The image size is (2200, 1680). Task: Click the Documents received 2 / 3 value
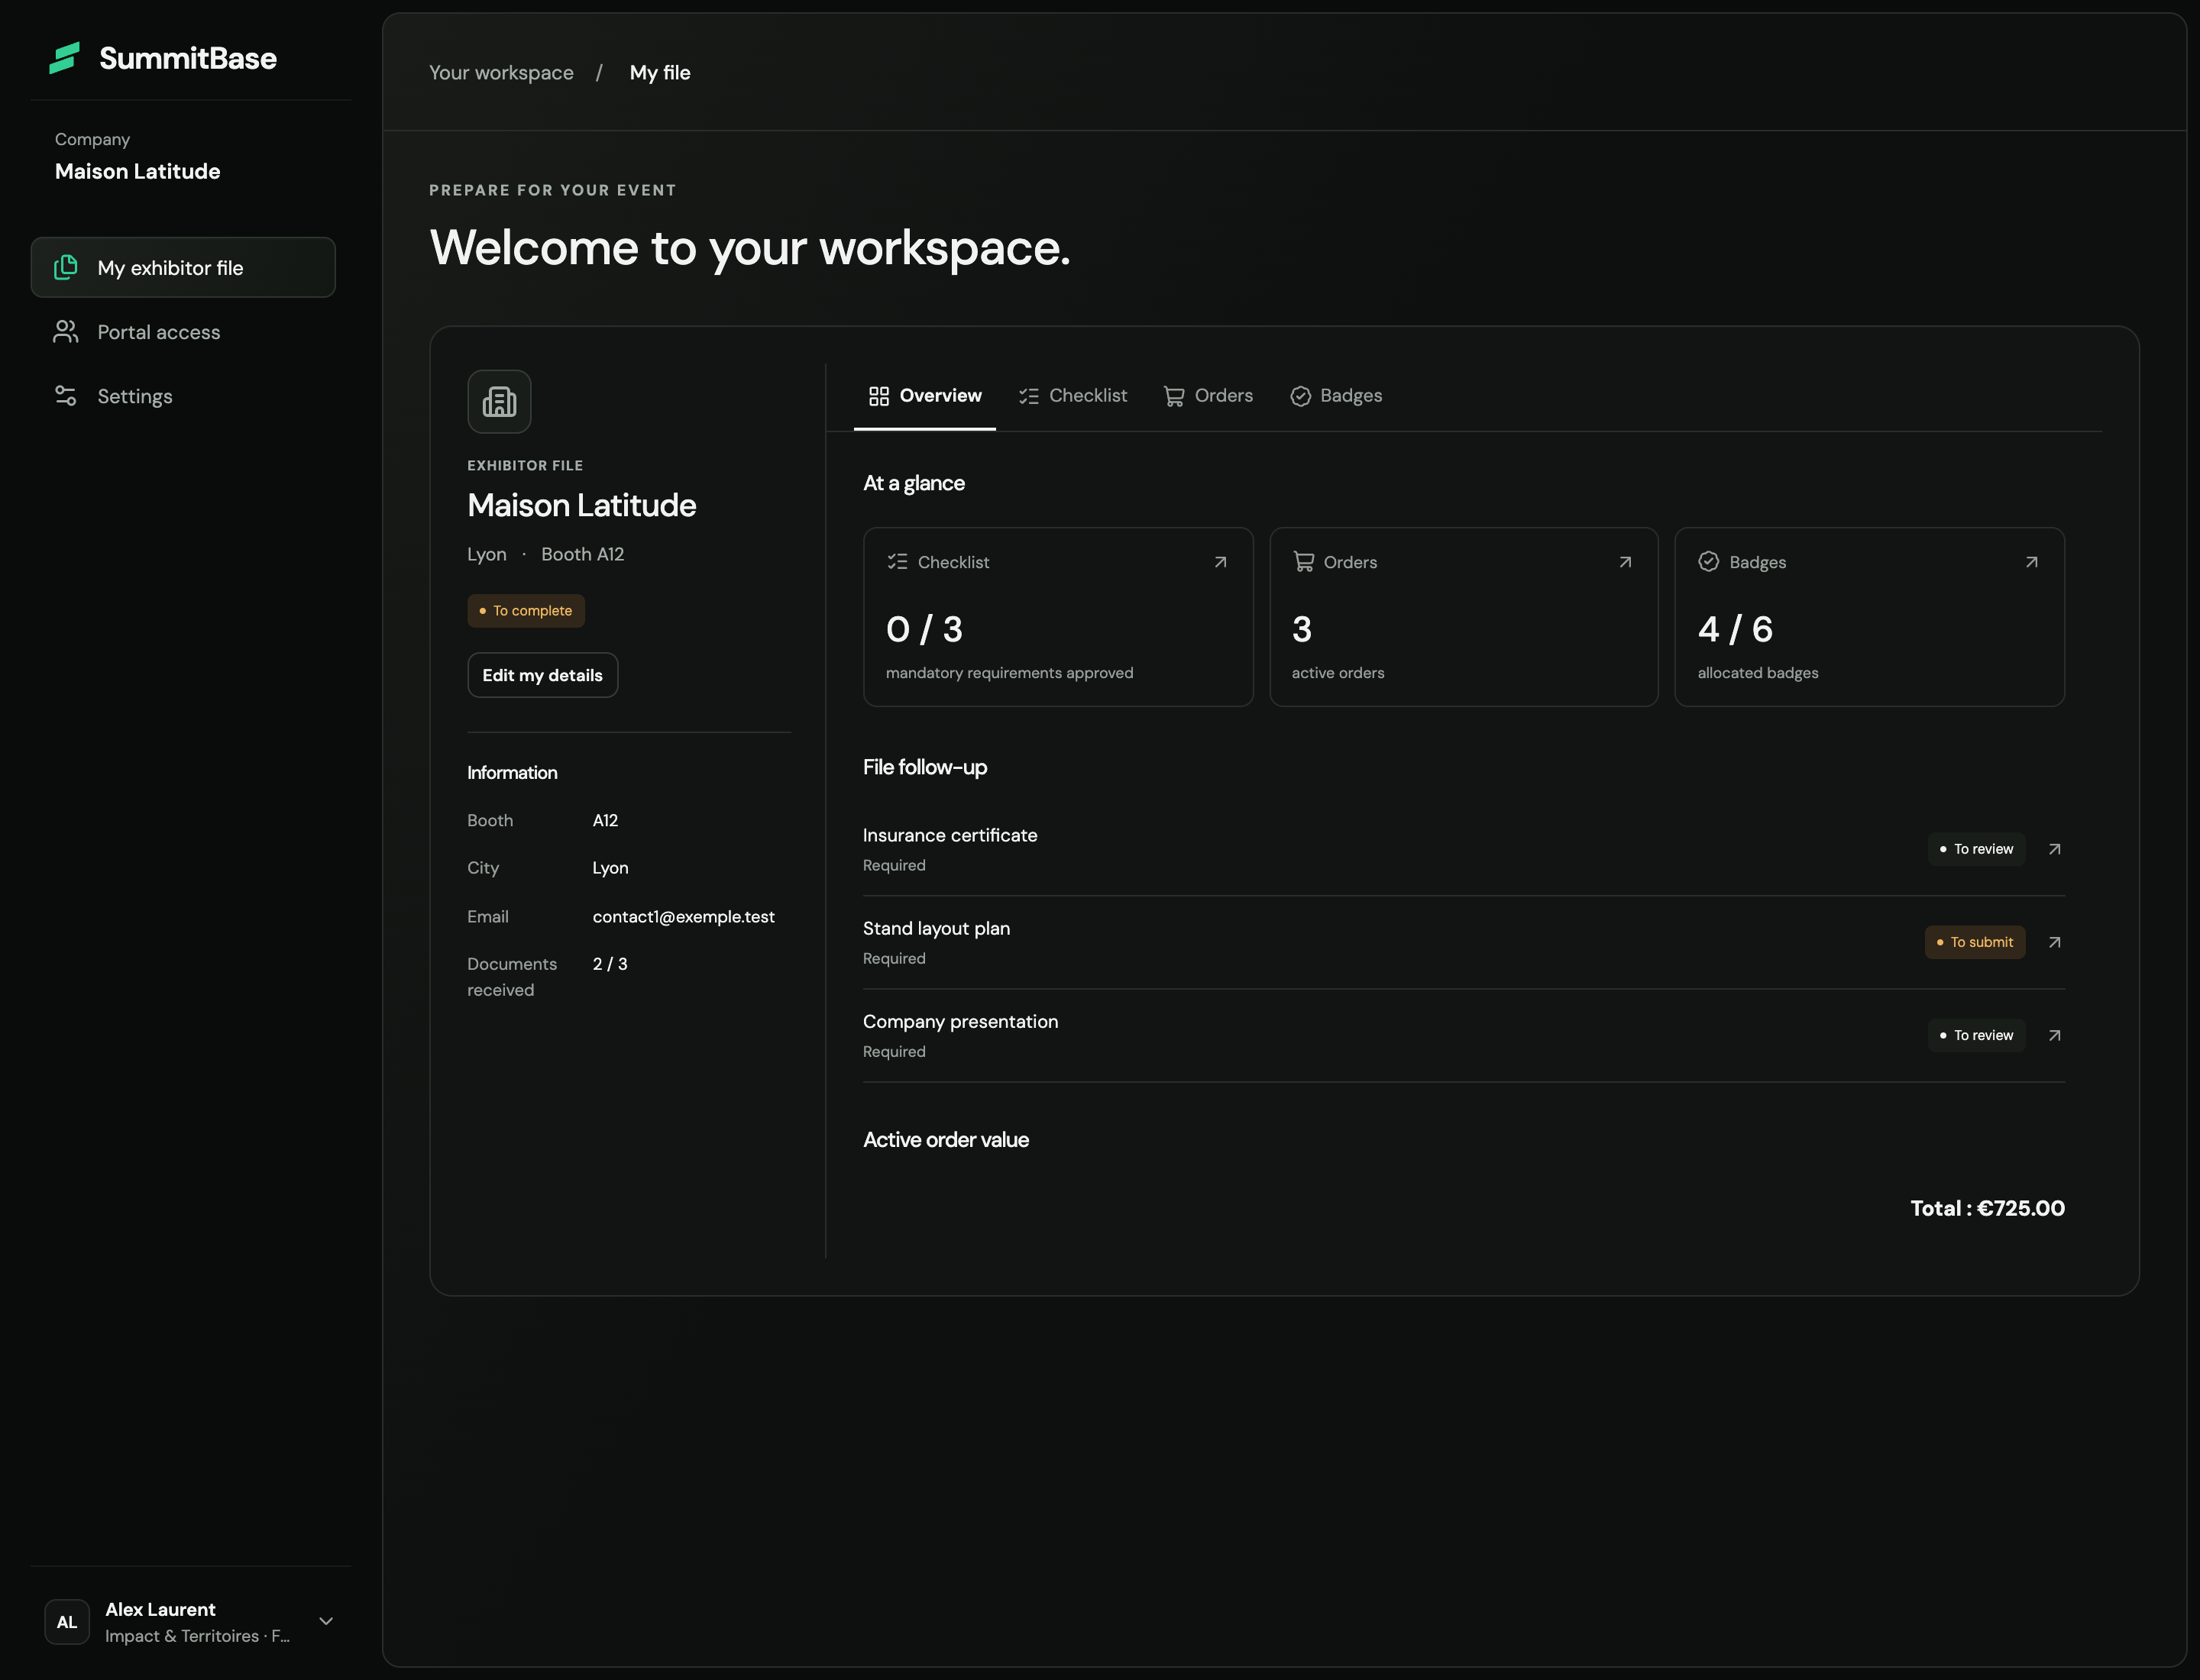coord(610,964)
